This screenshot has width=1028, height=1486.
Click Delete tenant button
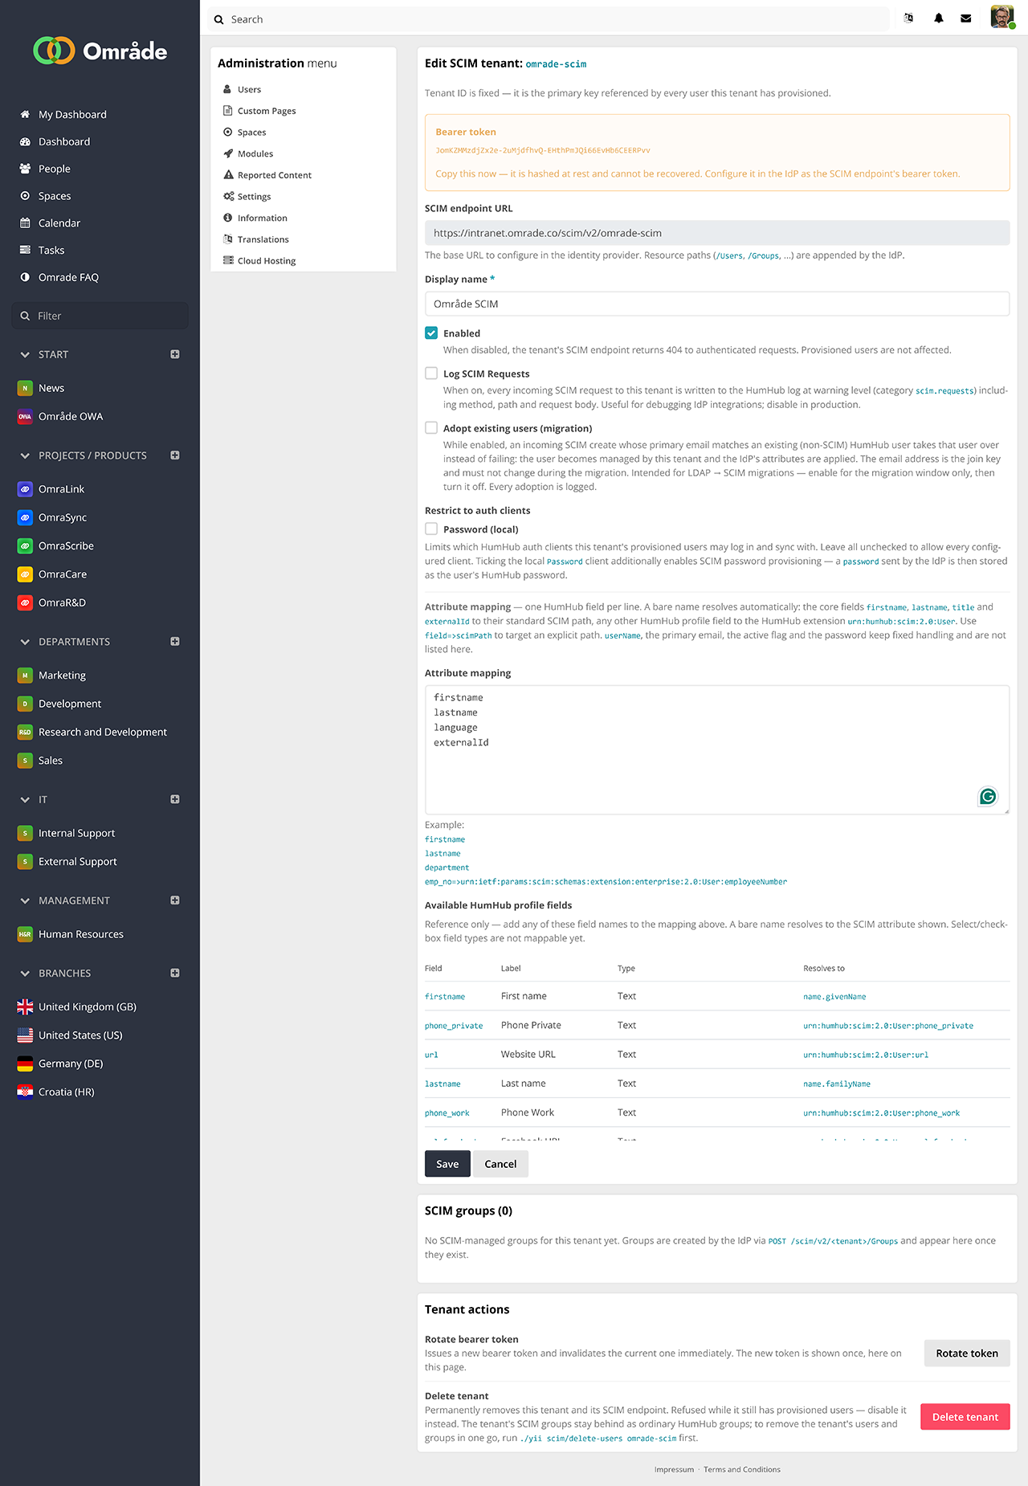click(x=965, y=1417)
